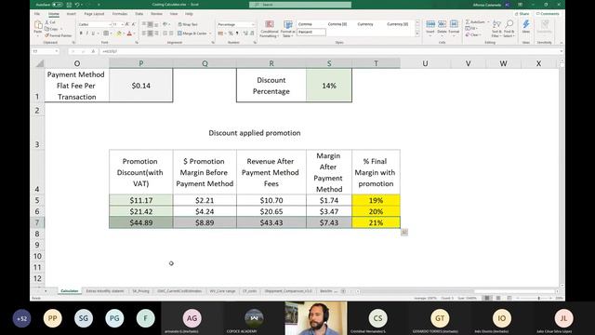595x335 pixels.
Task: Click the formula bar input
Action: (x=330, y=51)
